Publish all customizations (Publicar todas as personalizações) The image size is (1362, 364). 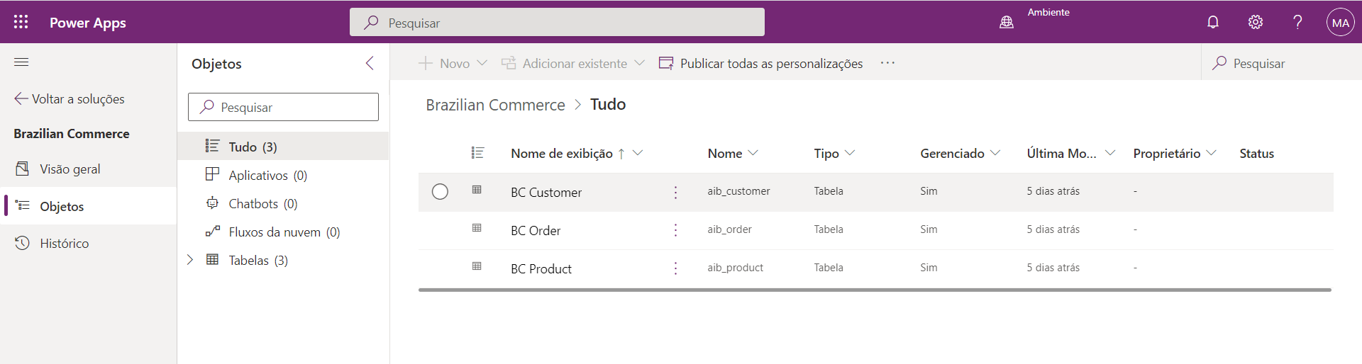click(760, 63)
